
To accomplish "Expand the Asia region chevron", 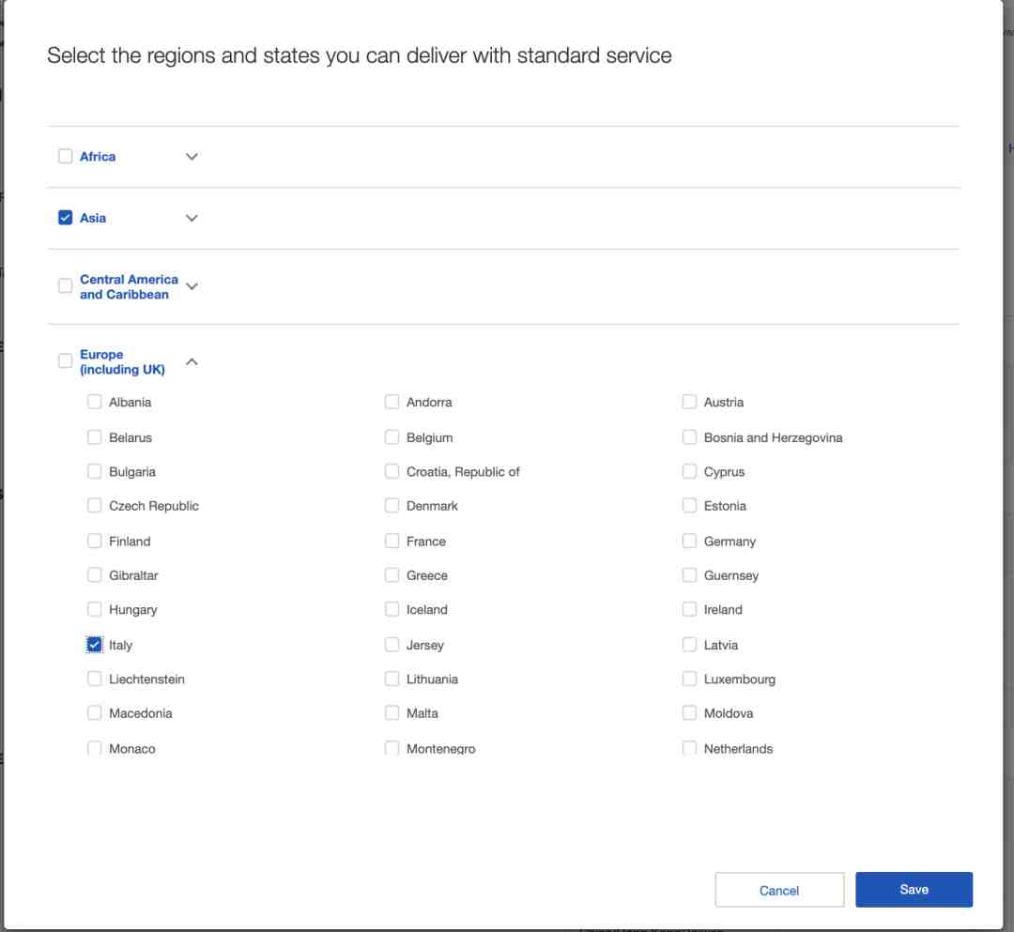I will point(192,218).
